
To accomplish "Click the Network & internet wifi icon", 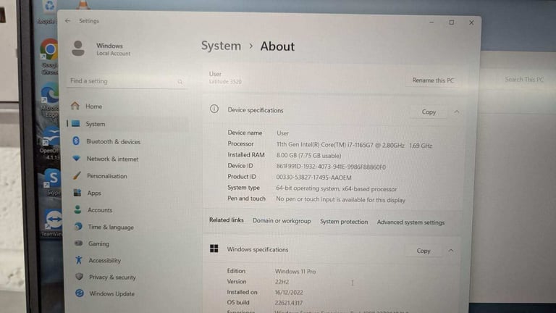I will [77, 158].
